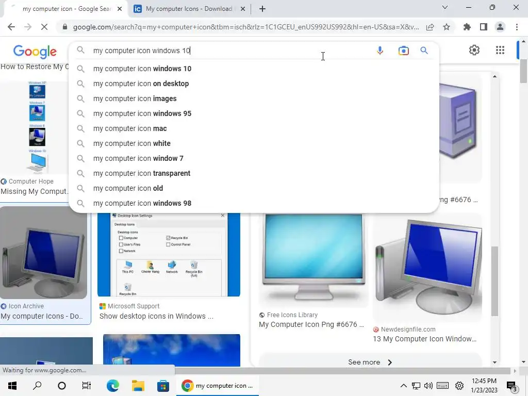Close the Google Search tab

pyautogui.click(x=120, y=9)
